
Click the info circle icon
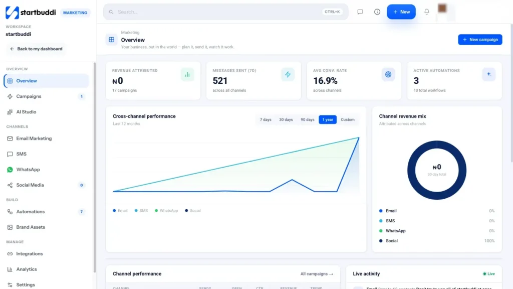point(377,12)
